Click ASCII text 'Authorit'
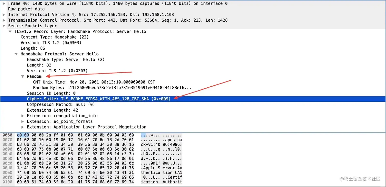 pyautogui.click(x=172, y=182)
